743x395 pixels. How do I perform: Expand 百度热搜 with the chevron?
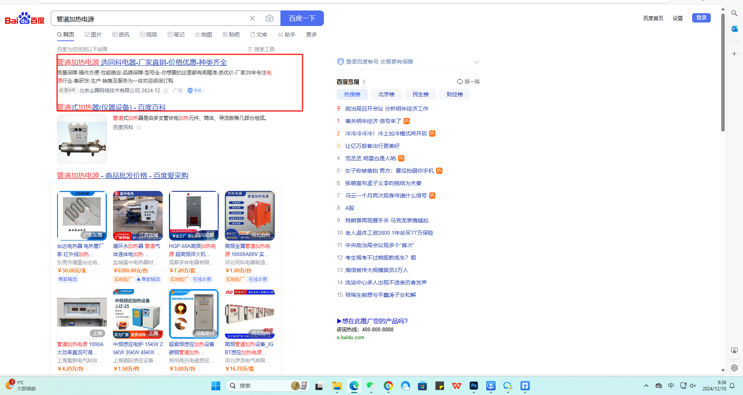(364, 82)
